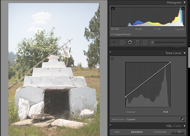
Task: Select the Adjustment Brush tool
Action: (167, 42)
